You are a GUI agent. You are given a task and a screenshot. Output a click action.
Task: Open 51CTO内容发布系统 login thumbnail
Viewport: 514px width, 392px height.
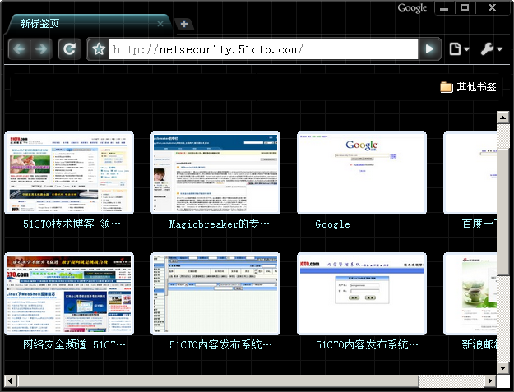pyautogui.click(x=362, y=293)
